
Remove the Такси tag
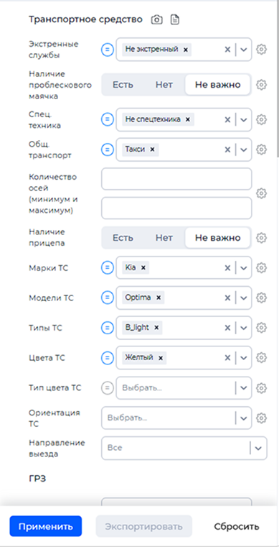152,150
